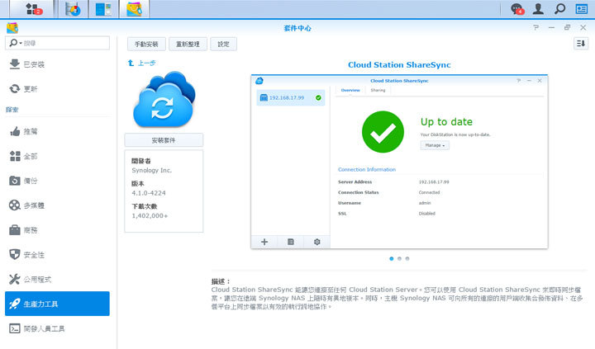Select the 開發人員工具 developer tools category
Viewport: 595px width, 349px height.
(x=57, y=328)
